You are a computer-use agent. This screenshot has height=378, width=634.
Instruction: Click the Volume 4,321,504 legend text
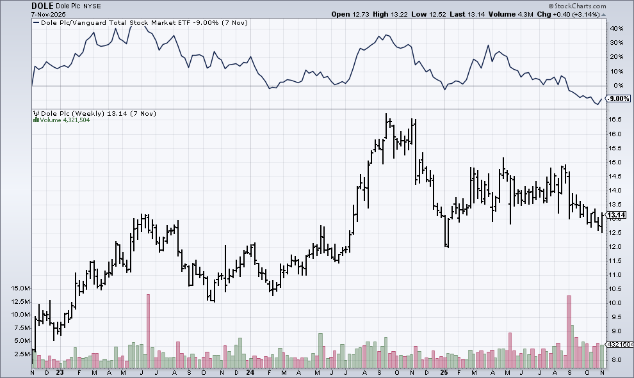(65, 120)
